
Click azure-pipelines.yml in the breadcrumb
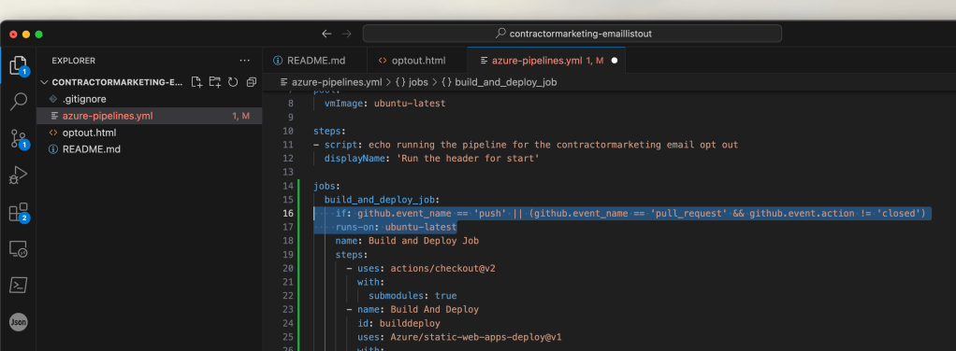point(337,82)
